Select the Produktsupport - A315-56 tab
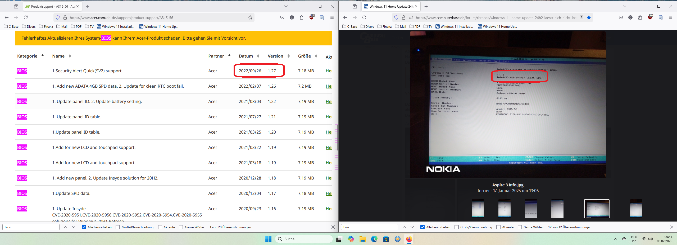677x245 pixels. pyautogui.click(x=52, y=6)
